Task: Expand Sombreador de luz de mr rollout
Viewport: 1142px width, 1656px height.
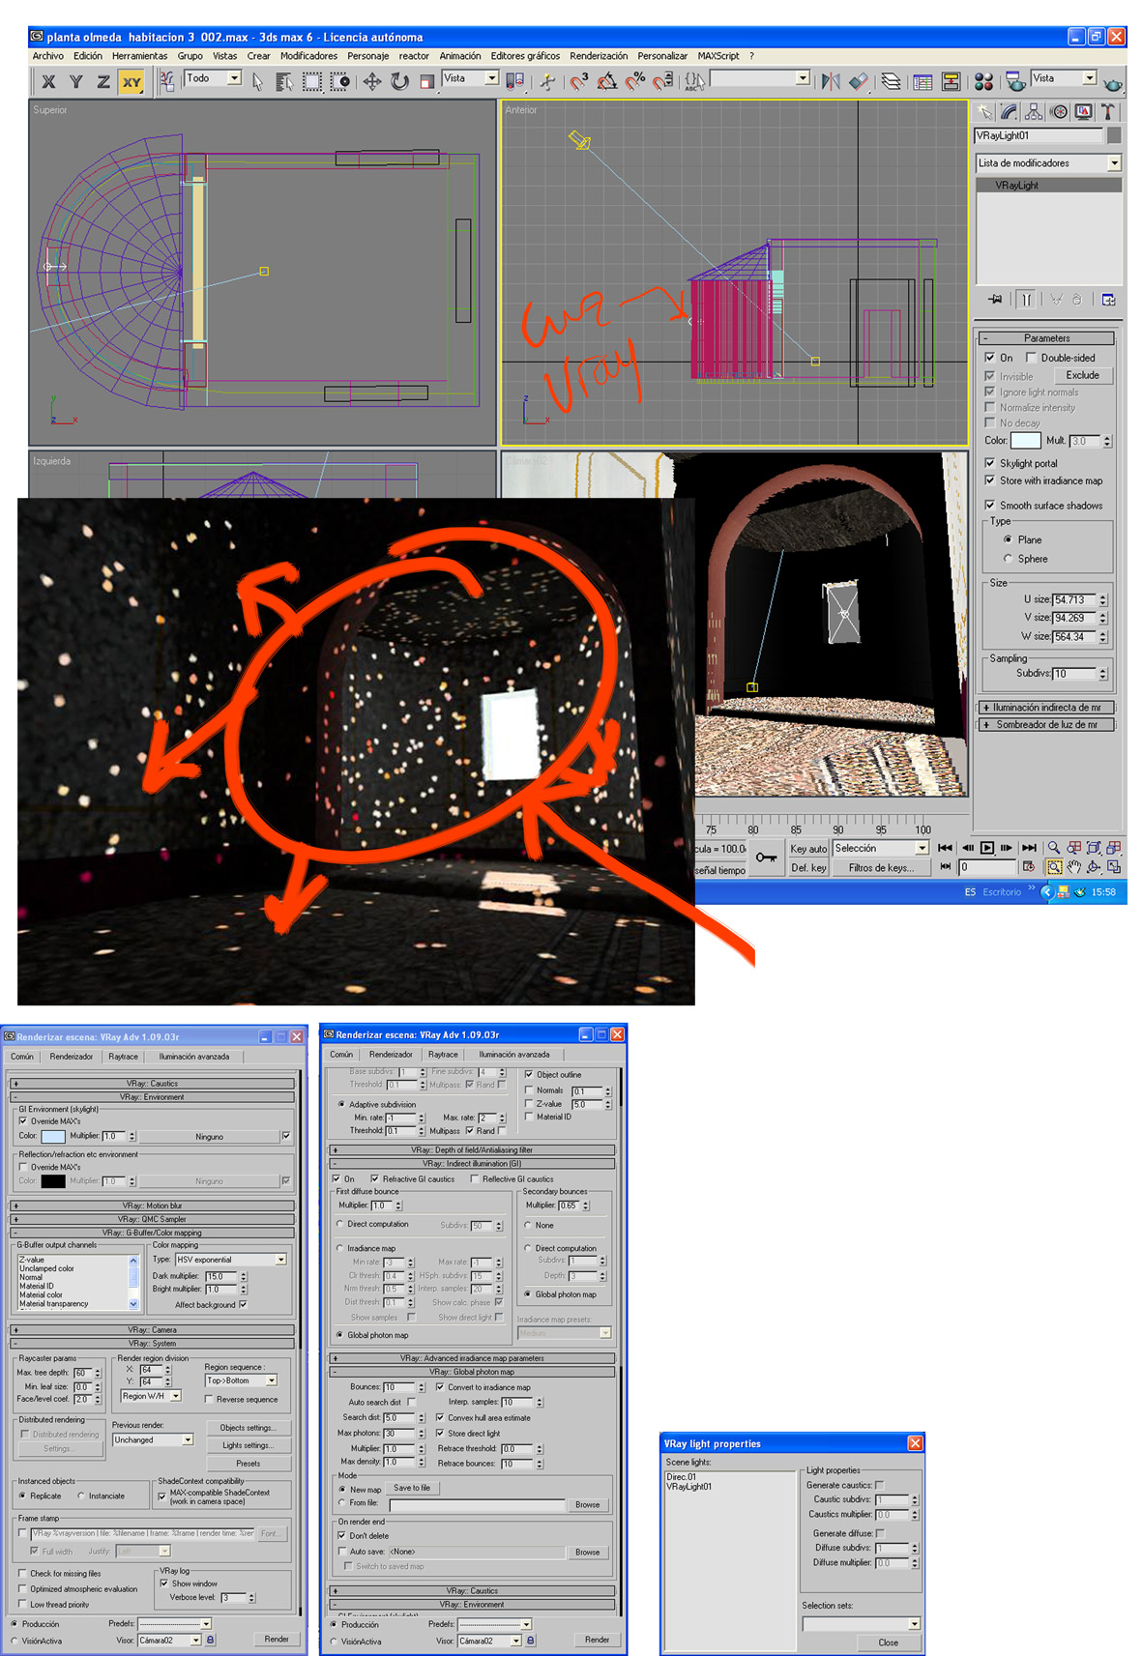Action: [x=1047, y=725]
